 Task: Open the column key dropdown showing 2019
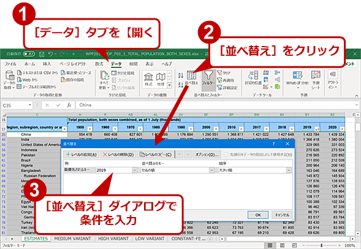click(116, 170)
